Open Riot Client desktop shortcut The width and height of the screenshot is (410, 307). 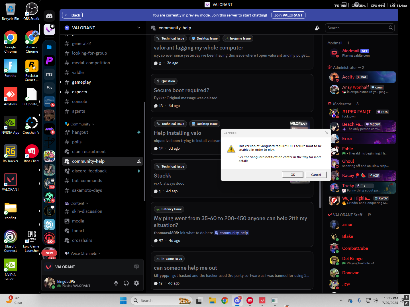[32, 154]
